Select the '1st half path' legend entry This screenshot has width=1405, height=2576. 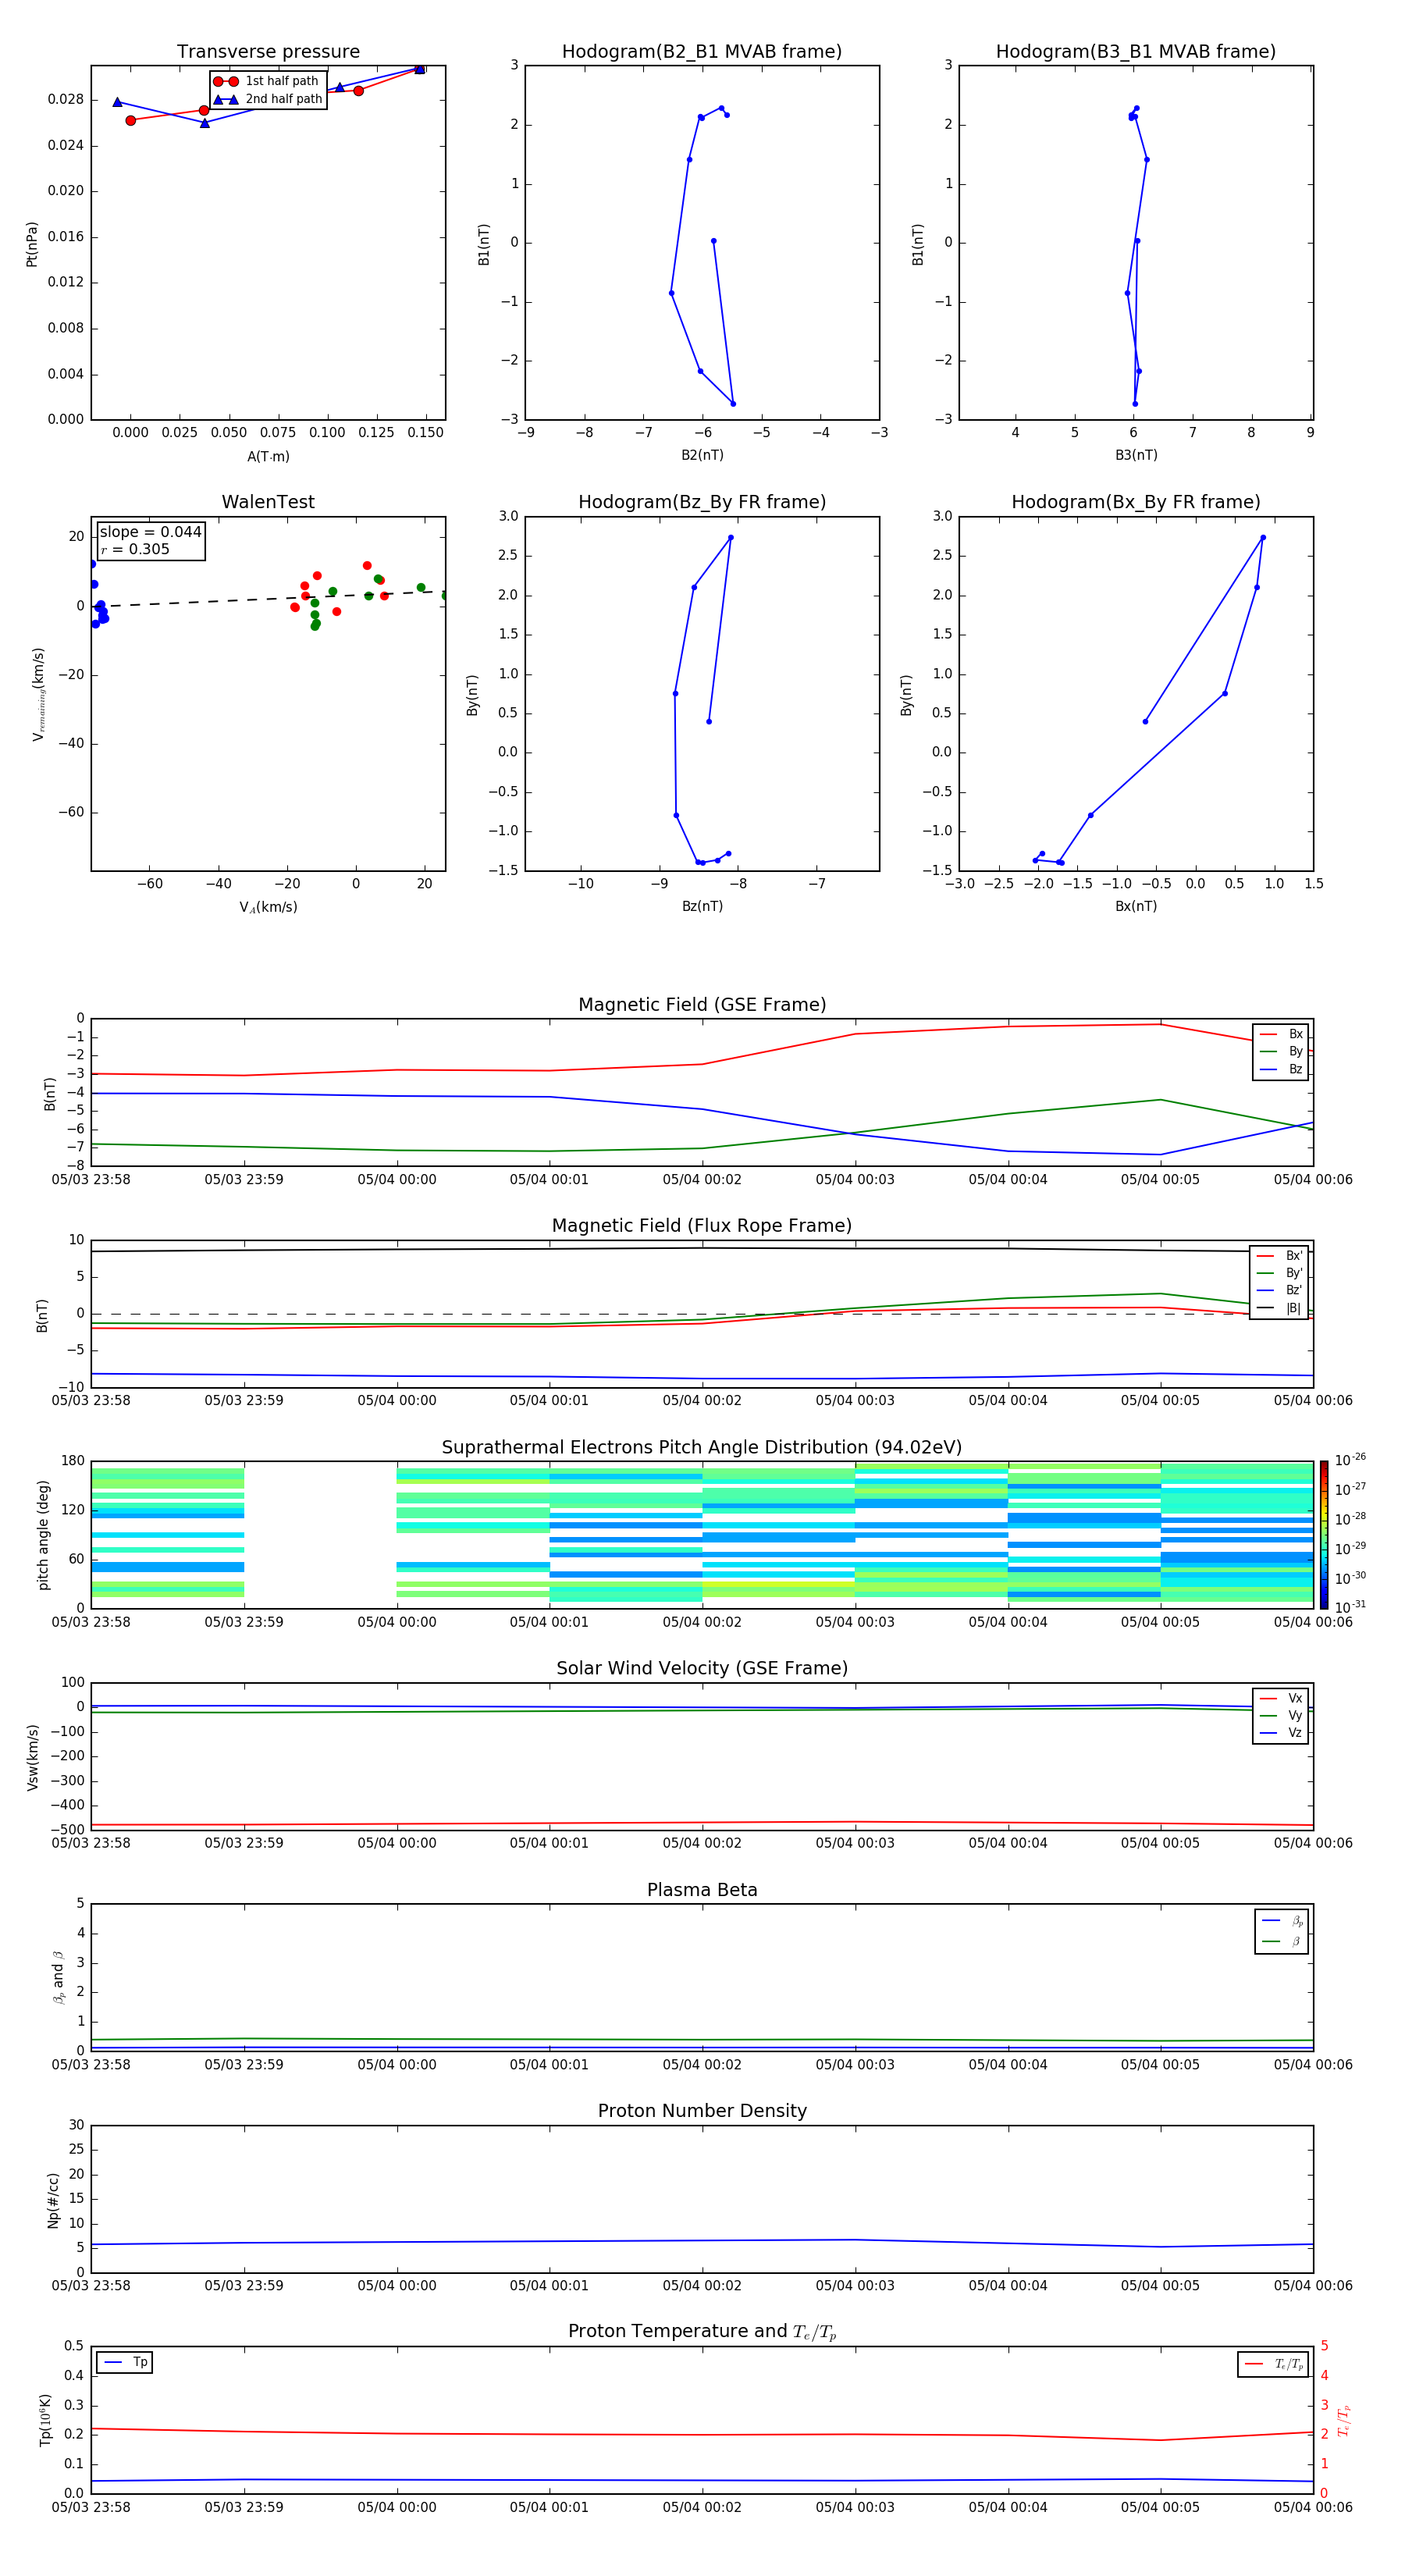point(267,81)
